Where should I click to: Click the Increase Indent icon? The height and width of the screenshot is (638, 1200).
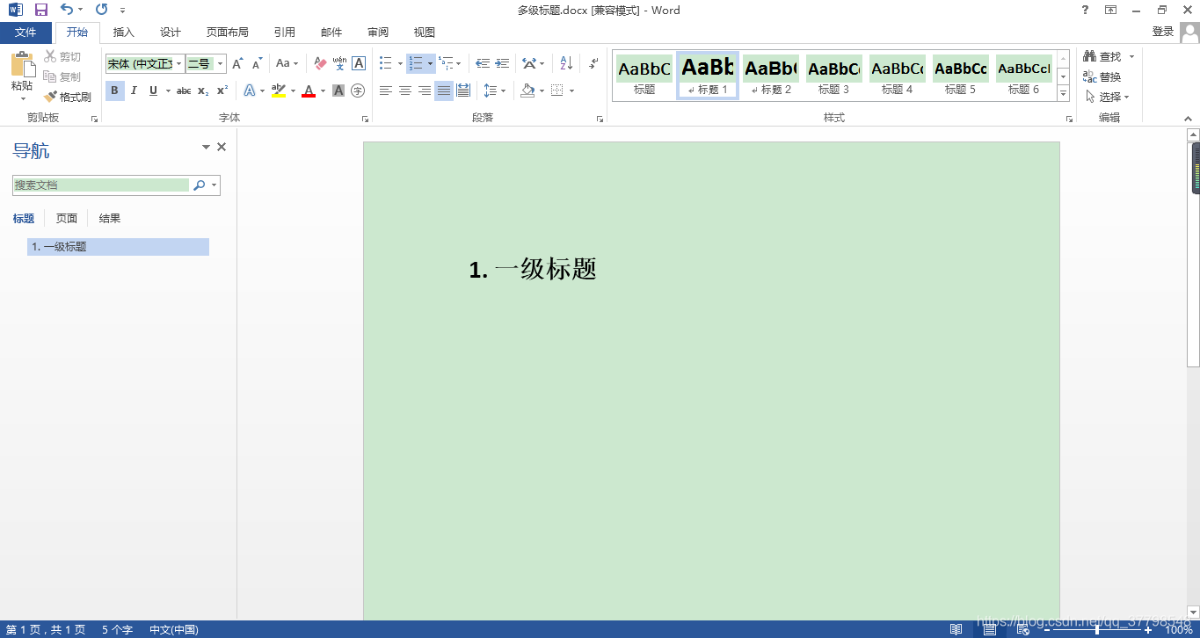tap(502, 63)
